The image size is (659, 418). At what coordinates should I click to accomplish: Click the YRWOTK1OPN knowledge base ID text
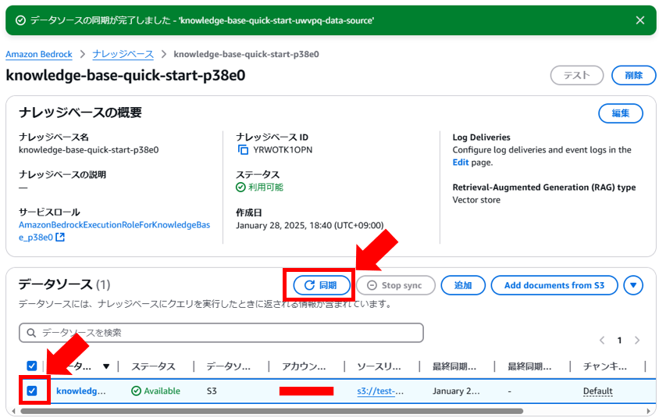[283, 150]
